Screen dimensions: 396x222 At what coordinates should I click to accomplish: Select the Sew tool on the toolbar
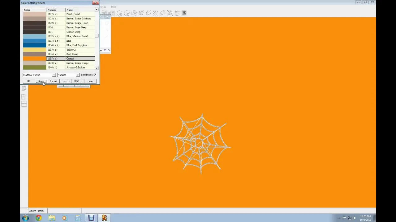point(104,13)
